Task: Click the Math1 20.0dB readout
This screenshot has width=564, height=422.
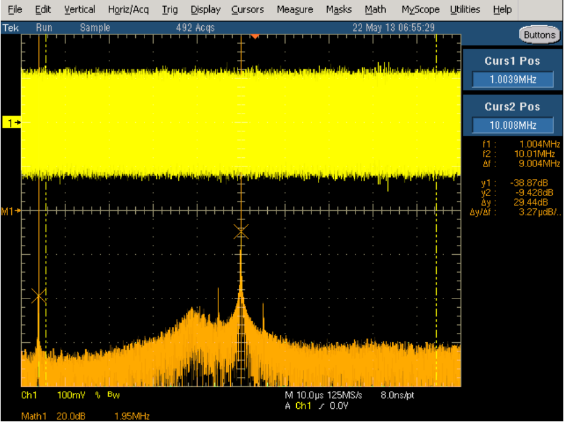Action: (x=53, y=416)
